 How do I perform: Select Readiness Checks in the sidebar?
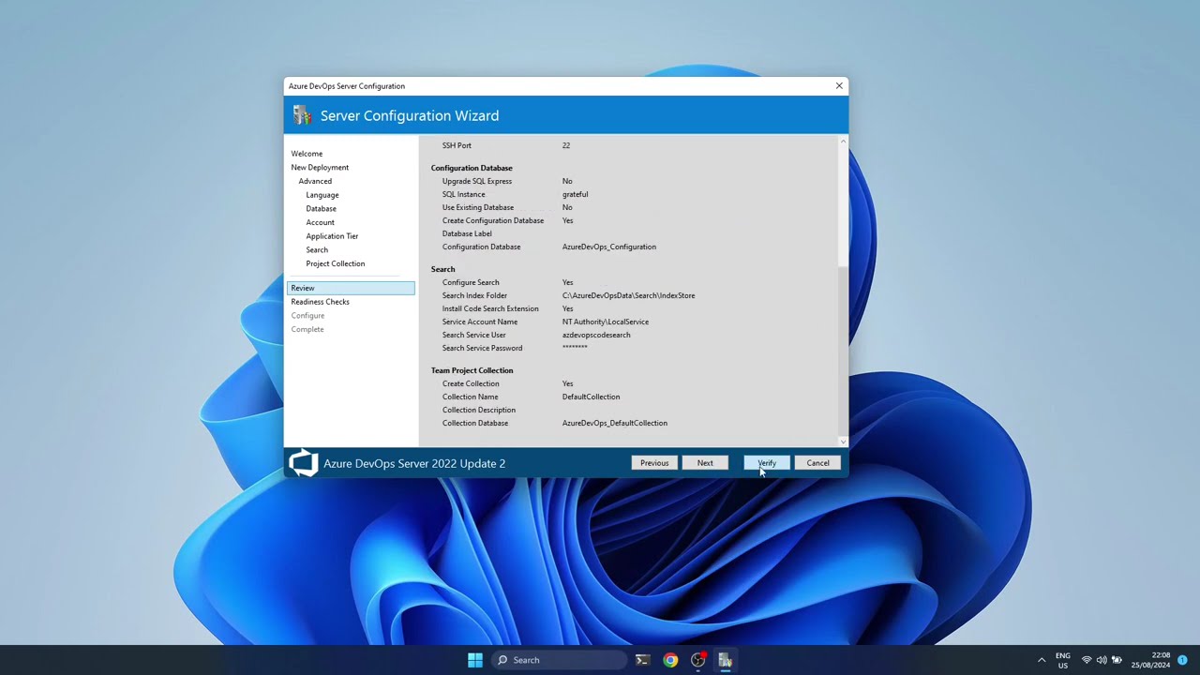(320, 302)
